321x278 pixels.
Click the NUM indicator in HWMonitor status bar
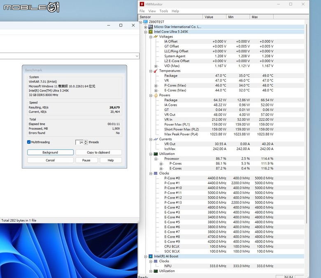(x=288, y=277)
